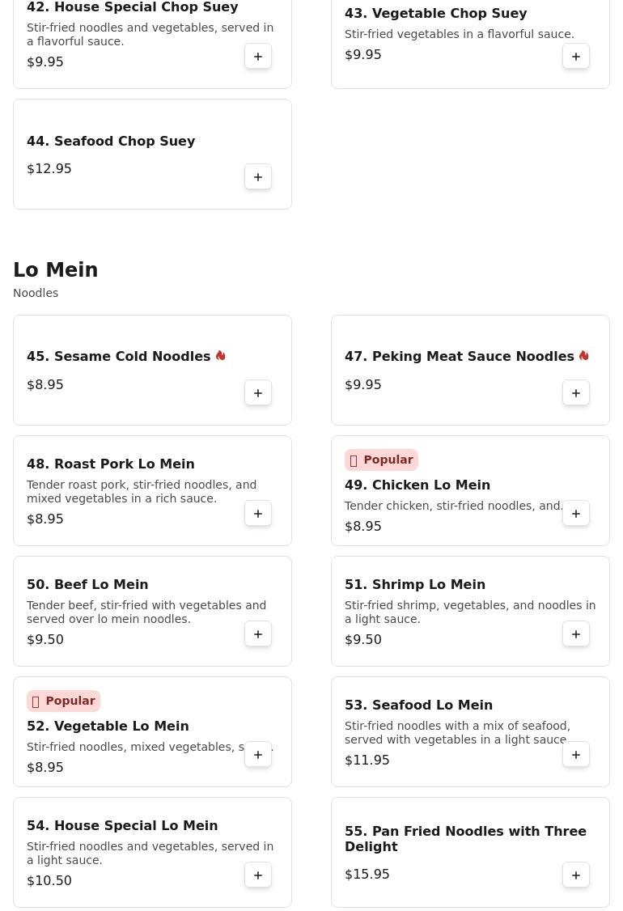
Task: Add House Special Chop Suey to order
Action: click(x=258, y=57)
